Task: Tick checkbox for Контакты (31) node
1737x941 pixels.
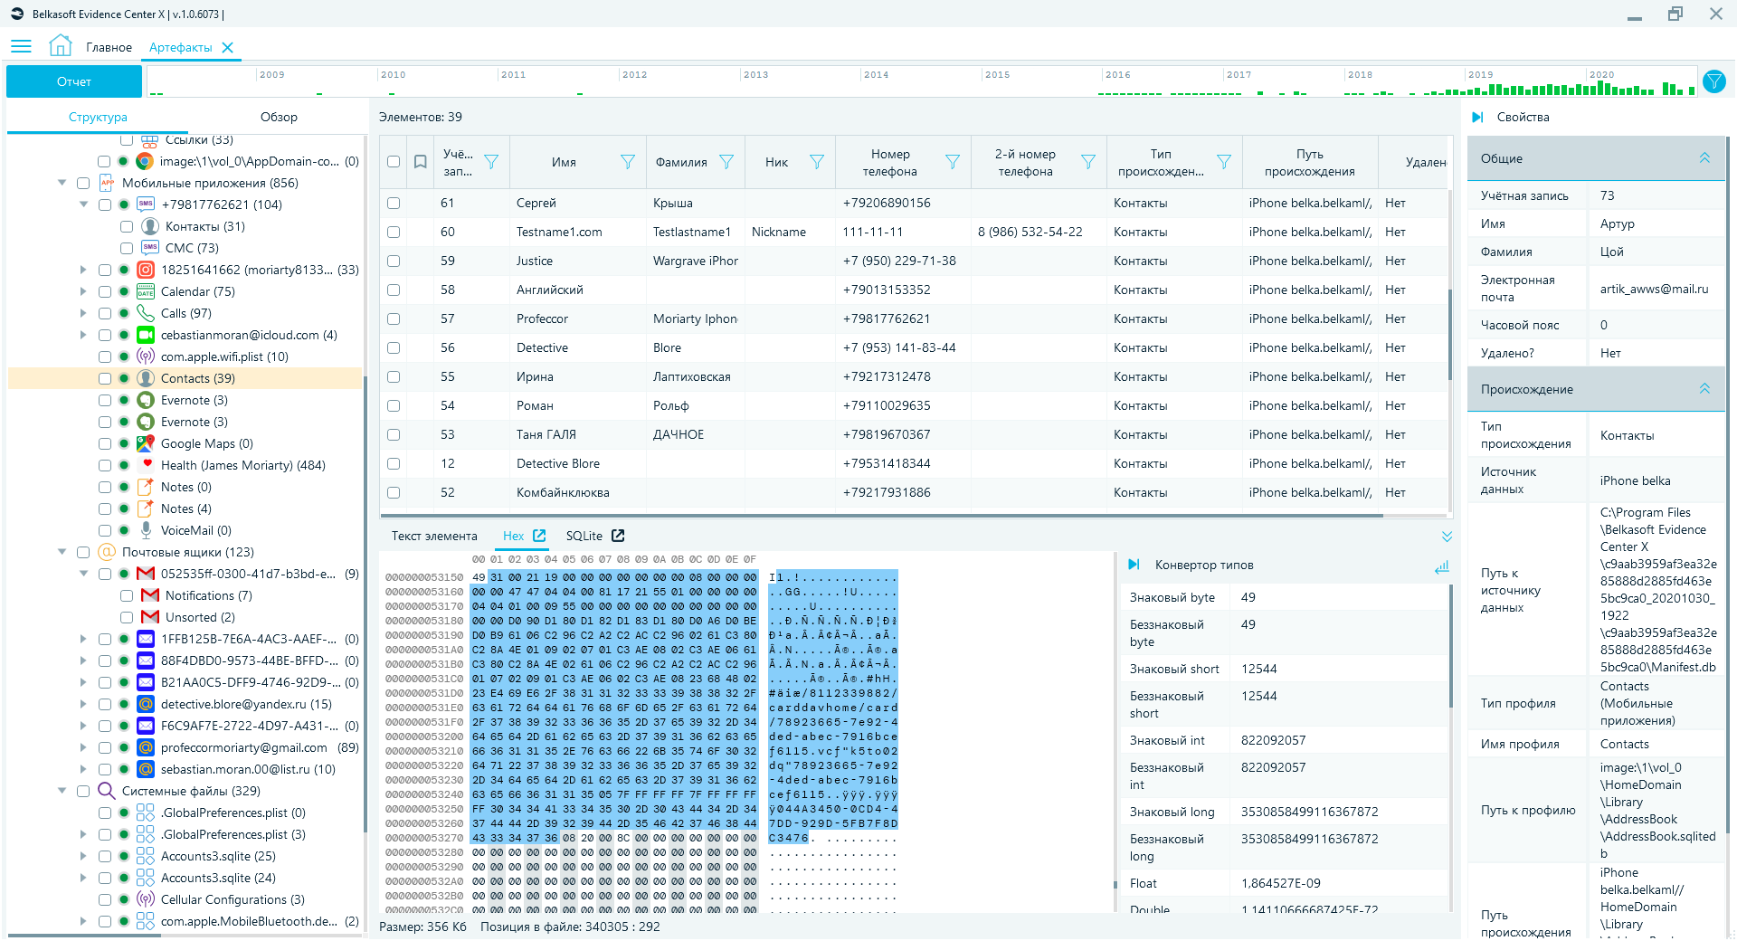Action: tap(127, 226)
